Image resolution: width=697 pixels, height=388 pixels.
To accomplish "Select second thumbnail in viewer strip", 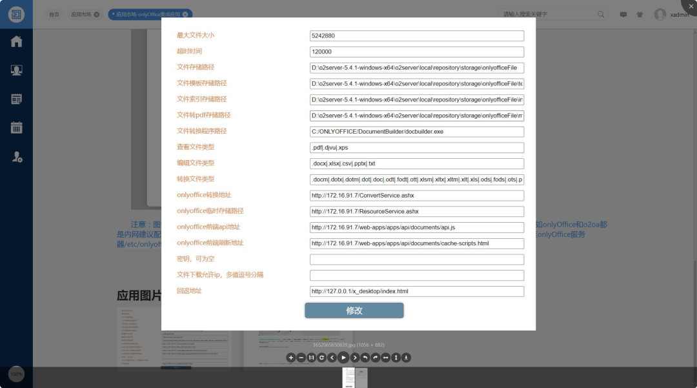I will (361, 377).
